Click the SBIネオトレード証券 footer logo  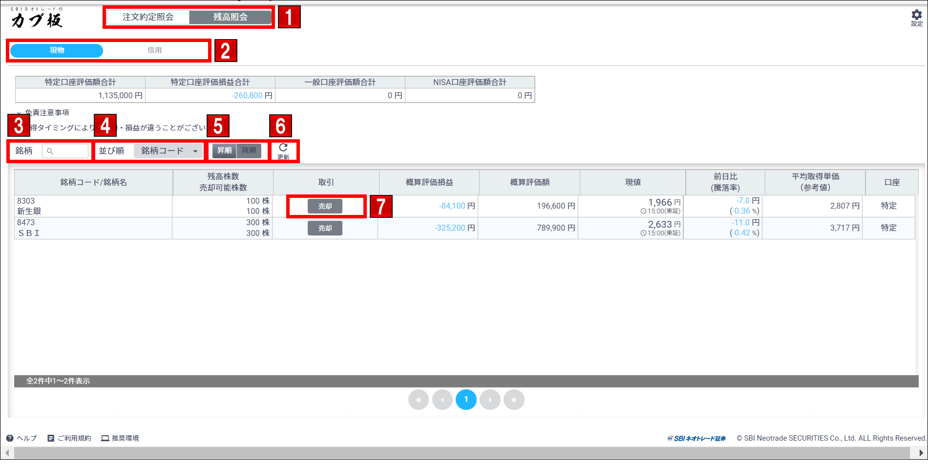[696, 438]
